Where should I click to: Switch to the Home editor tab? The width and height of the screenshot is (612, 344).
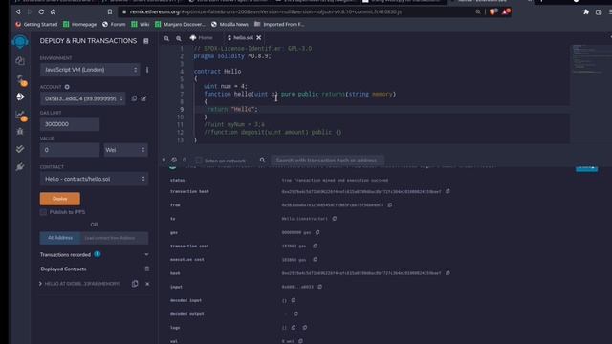[201, 38]
